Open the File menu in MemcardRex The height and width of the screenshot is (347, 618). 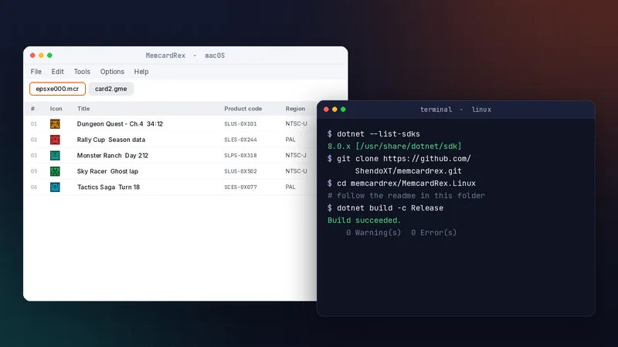(x=36, y=72)
